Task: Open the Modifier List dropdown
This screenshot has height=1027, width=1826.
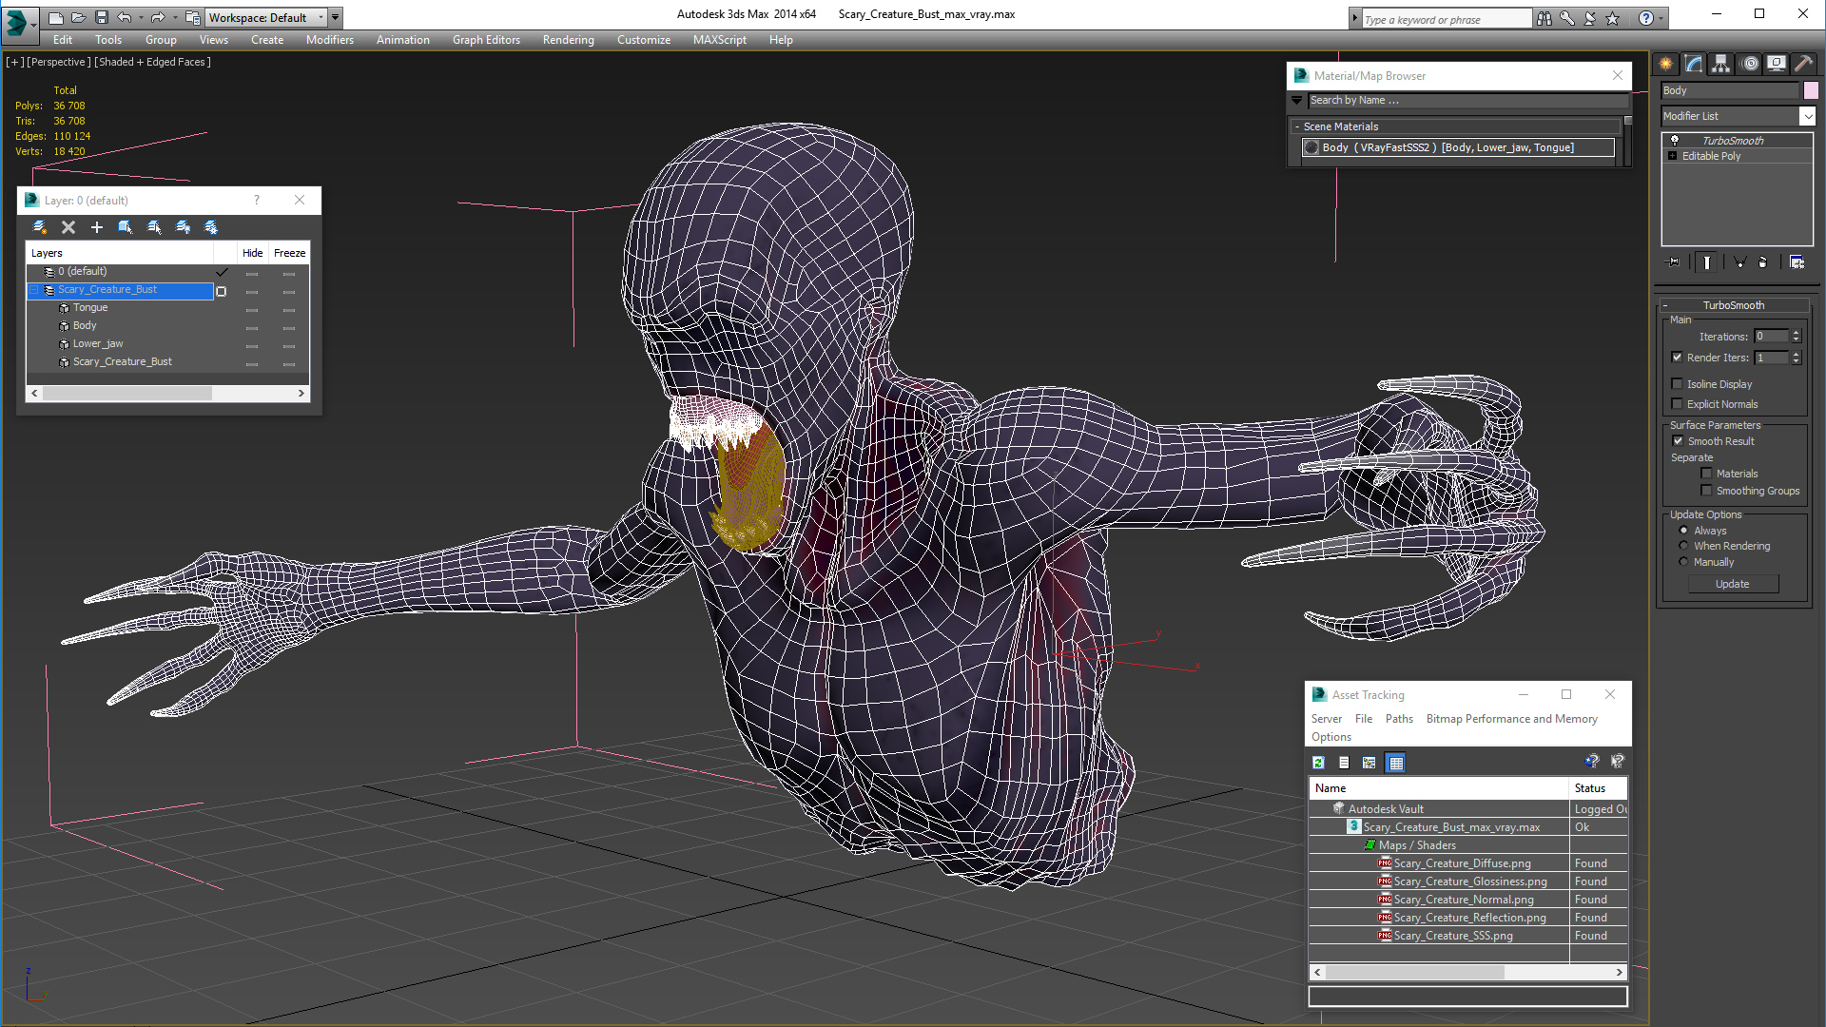Action: [x=1807, y=116]
